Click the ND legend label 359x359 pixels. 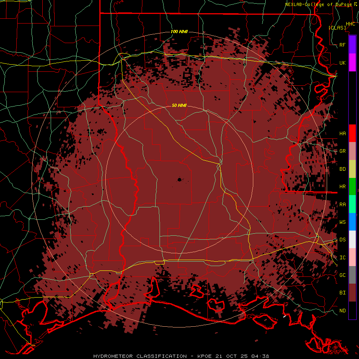(x=343, y=311)
